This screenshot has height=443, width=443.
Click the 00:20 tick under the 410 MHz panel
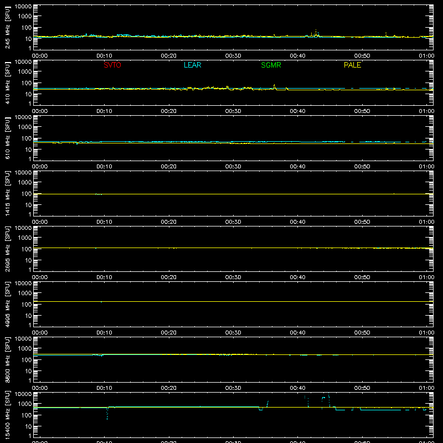(169, 111)
